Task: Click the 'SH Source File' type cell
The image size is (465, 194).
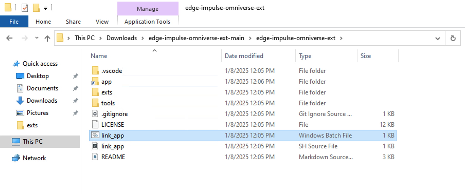Action: coord(318,146)
